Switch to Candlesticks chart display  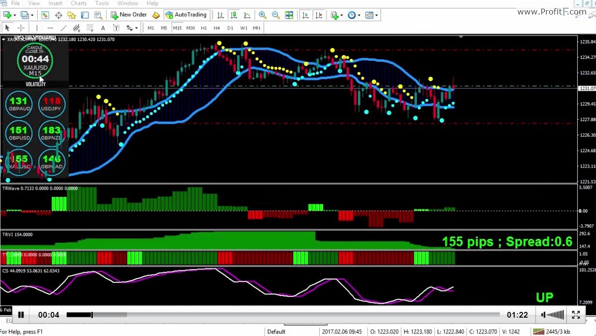[x=233, y=15]
